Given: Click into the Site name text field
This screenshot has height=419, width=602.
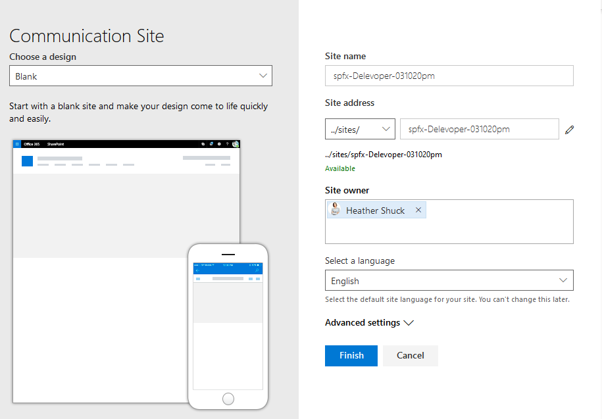Looking at the screenshot, I should 449,76.
